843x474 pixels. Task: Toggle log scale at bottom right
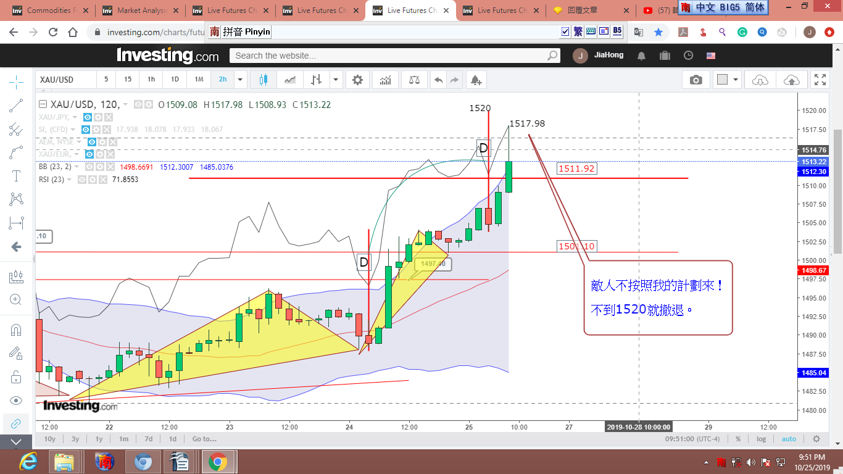coord(762,439)
